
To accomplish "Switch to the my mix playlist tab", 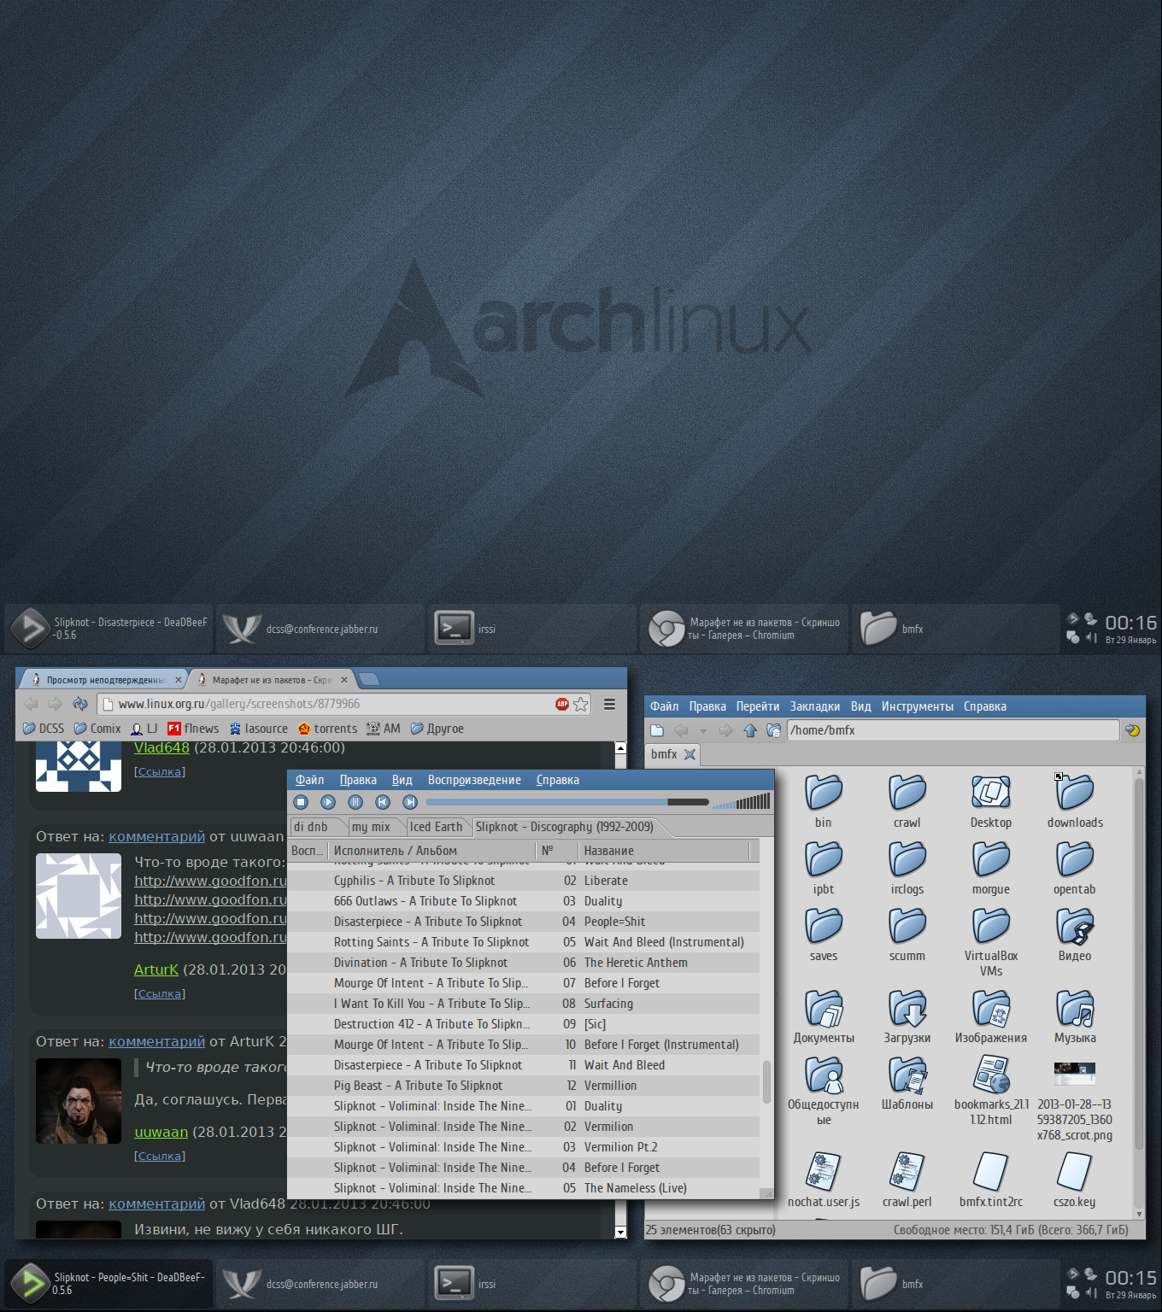I will [x=371, y=827].
